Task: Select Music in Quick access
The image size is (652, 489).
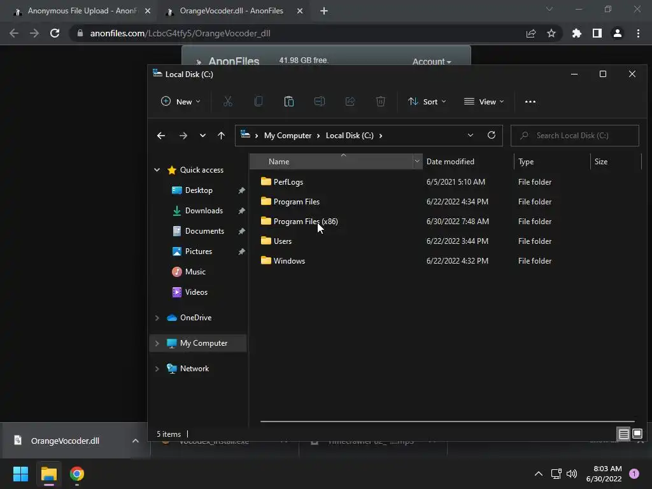Action: pyautogui.click(x=195, y=271)
